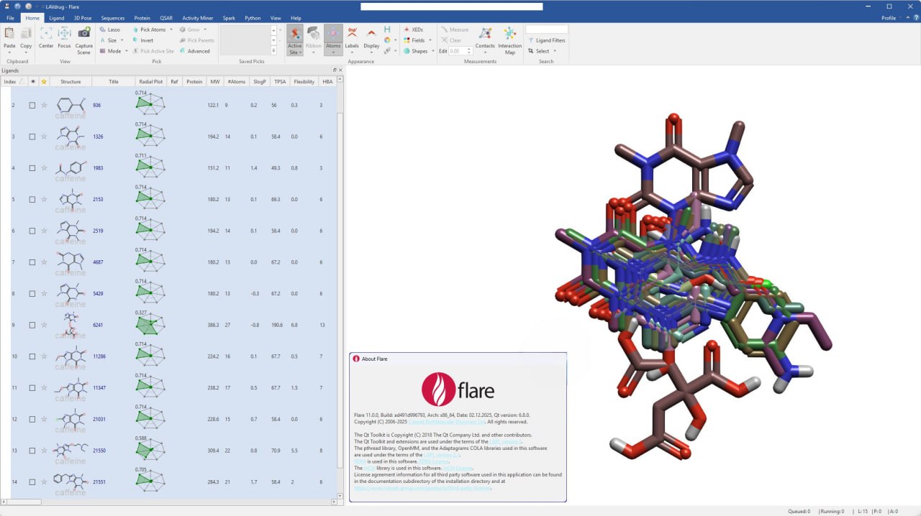Click the Copy icon
The image size is (921, 516).
(x=26, y=33)
